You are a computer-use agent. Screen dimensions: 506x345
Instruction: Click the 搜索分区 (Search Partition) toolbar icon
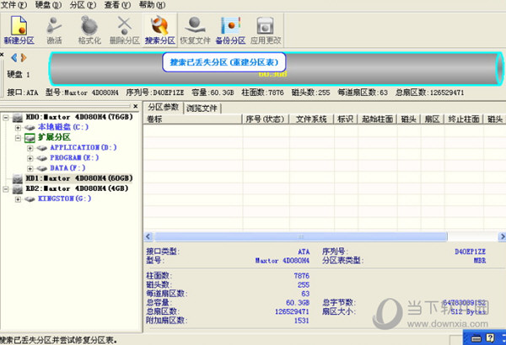pyautogui.click(x=159, y=29)
